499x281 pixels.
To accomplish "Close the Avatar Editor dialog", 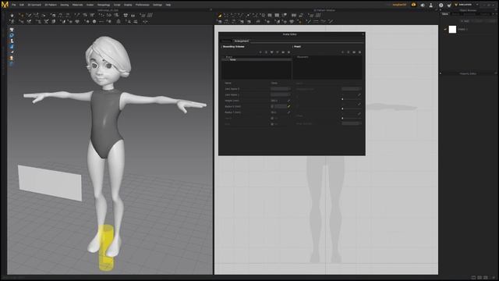I will coord(363,34).
